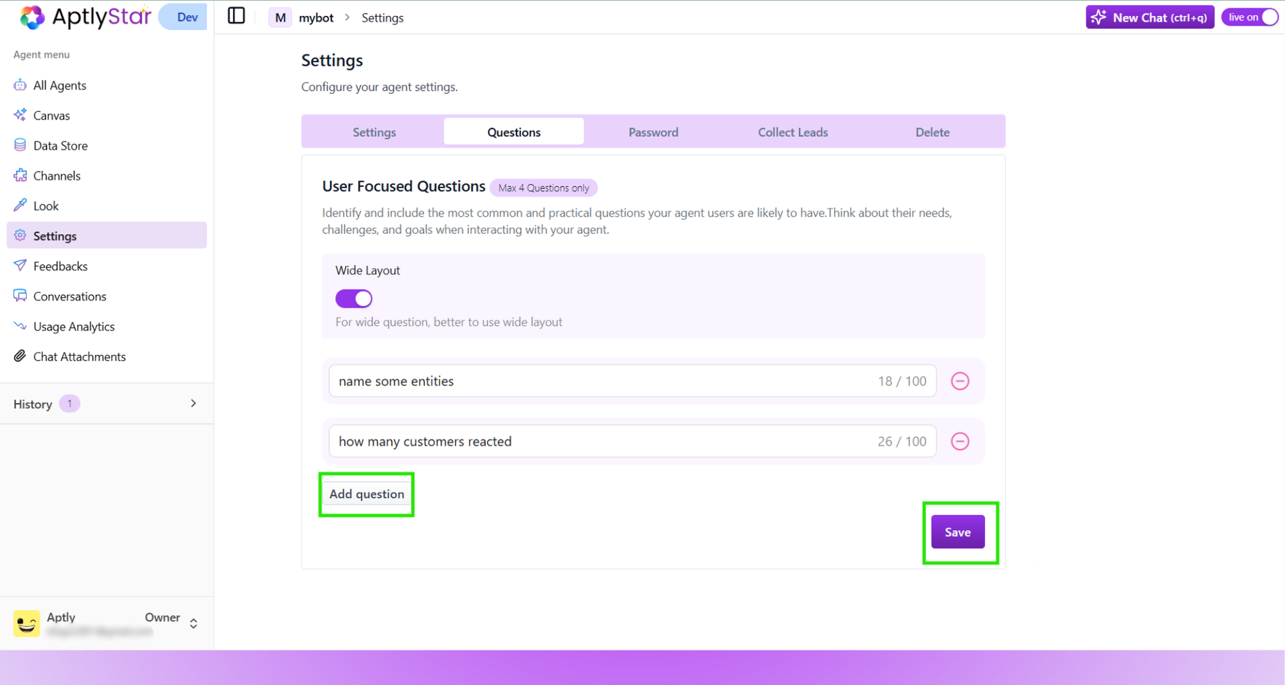Open Usage Analytics

[73, 326]
